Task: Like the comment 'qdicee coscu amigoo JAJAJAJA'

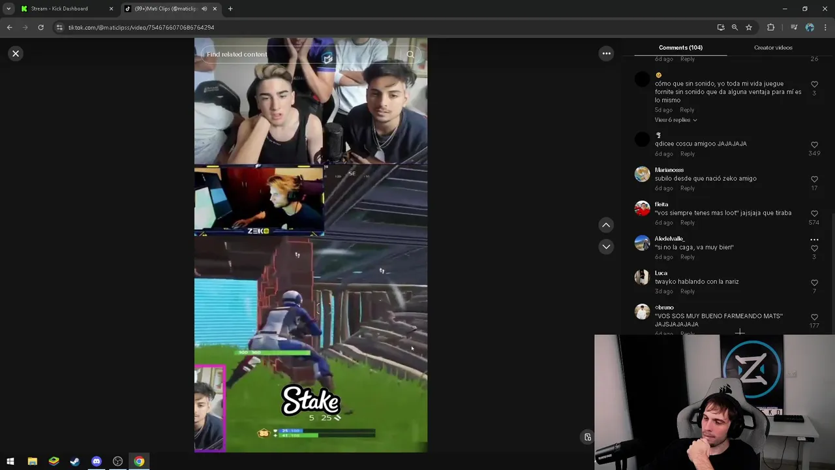Action: point(814,144)
